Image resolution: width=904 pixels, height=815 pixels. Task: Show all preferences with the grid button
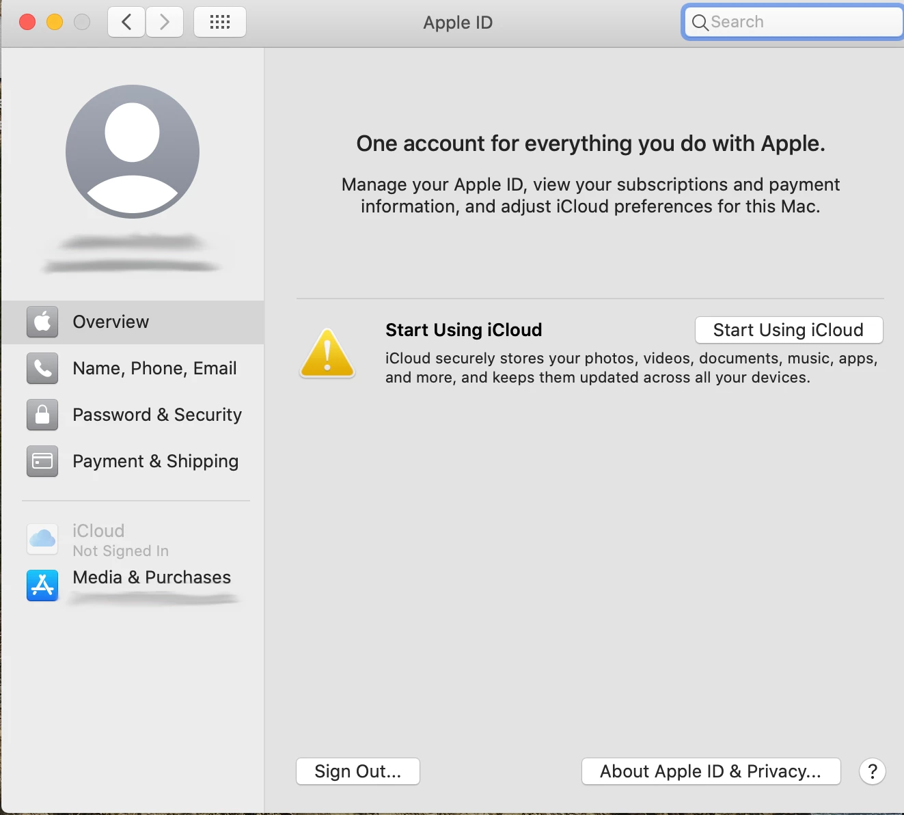click(x=220, y=22)
